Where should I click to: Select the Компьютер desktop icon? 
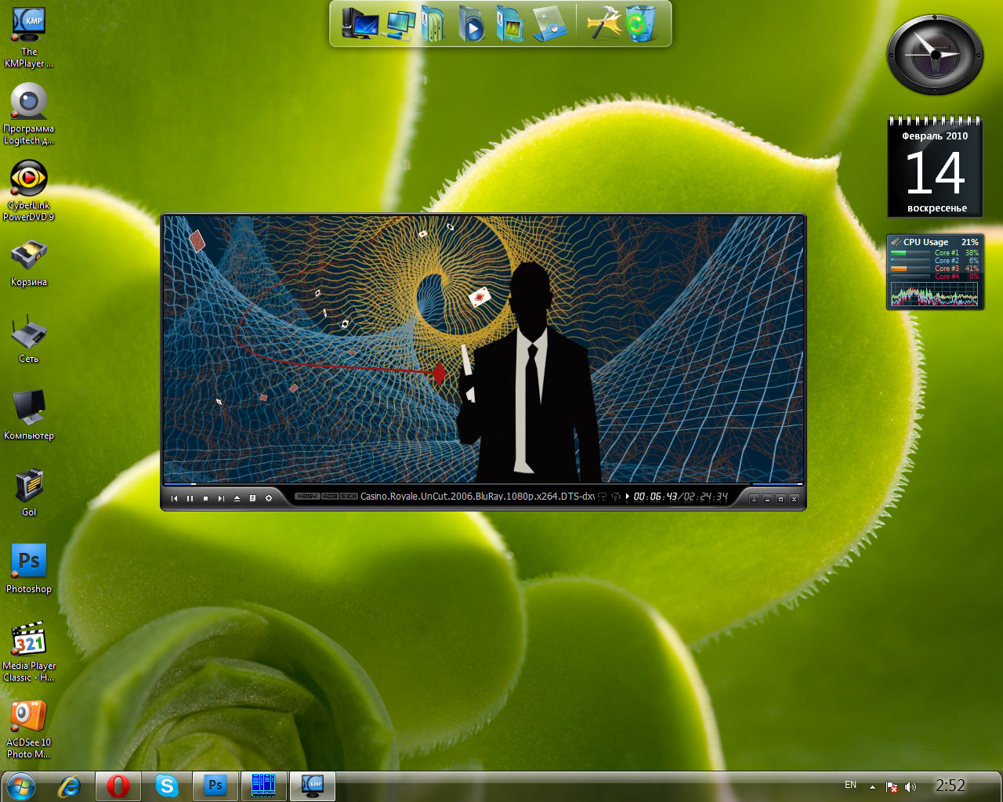(29, 416)
